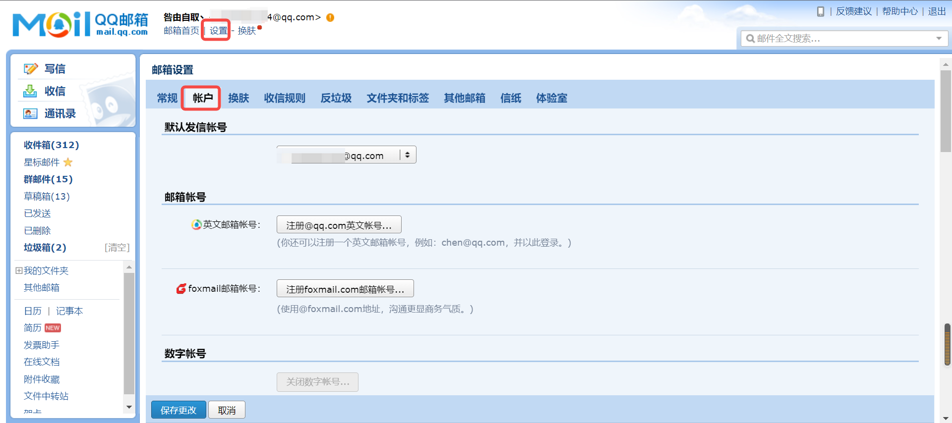Expand the 我的文件夹 tree

tap(19, 270)
